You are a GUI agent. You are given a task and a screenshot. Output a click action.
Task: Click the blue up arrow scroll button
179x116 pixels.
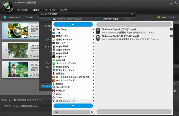[73, 24]
